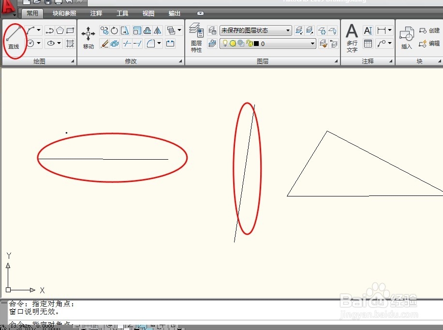
Task: Click the table insert icon
Action: (x=368, y=44)
